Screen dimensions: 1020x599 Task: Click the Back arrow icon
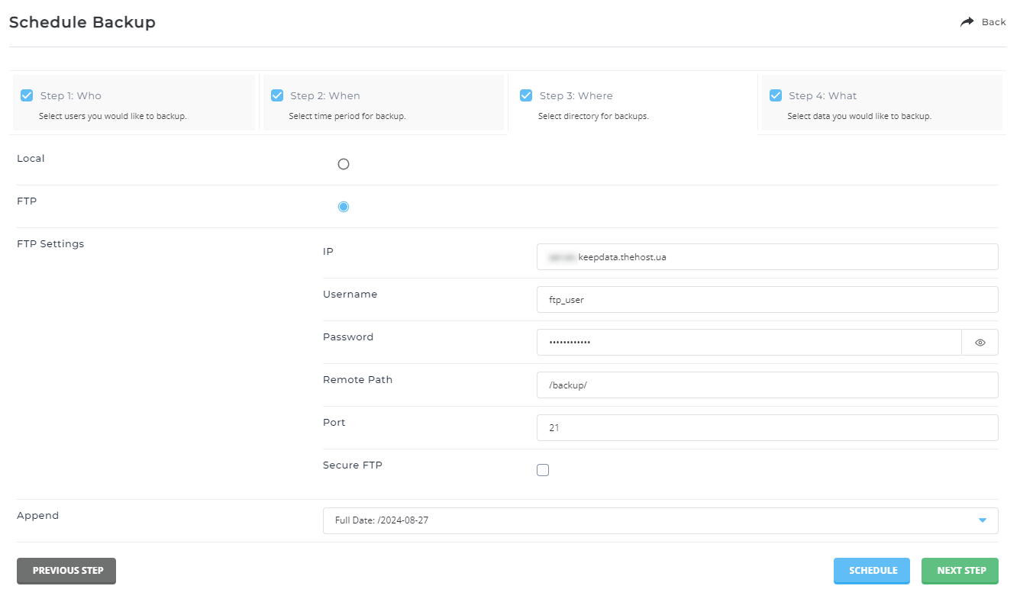(x=967, y=22)
